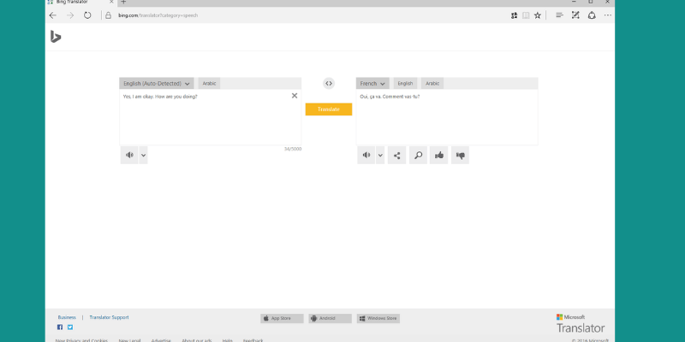Go back in browser history
The height and width of the screenshot is (342, 685).
coord(53,15)
